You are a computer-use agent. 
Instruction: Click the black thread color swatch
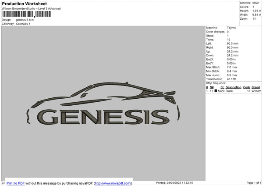(x=216, y=91)
